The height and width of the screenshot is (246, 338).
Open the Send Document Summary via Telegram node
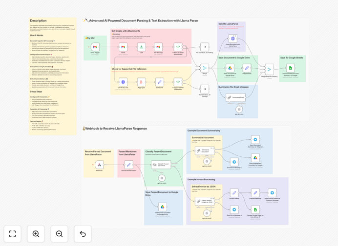tap(255, 139)
